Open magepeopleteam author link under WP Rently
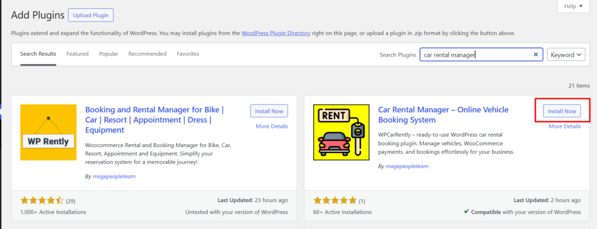Viewport: 597px width, 229px height. [x=114, y=176]
